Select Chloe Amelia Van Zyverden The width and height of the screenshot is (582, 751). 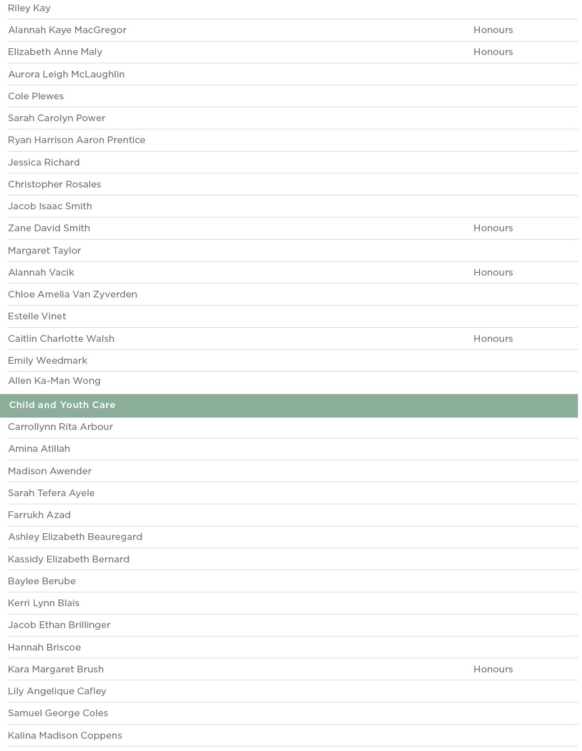tap(72, 294)
